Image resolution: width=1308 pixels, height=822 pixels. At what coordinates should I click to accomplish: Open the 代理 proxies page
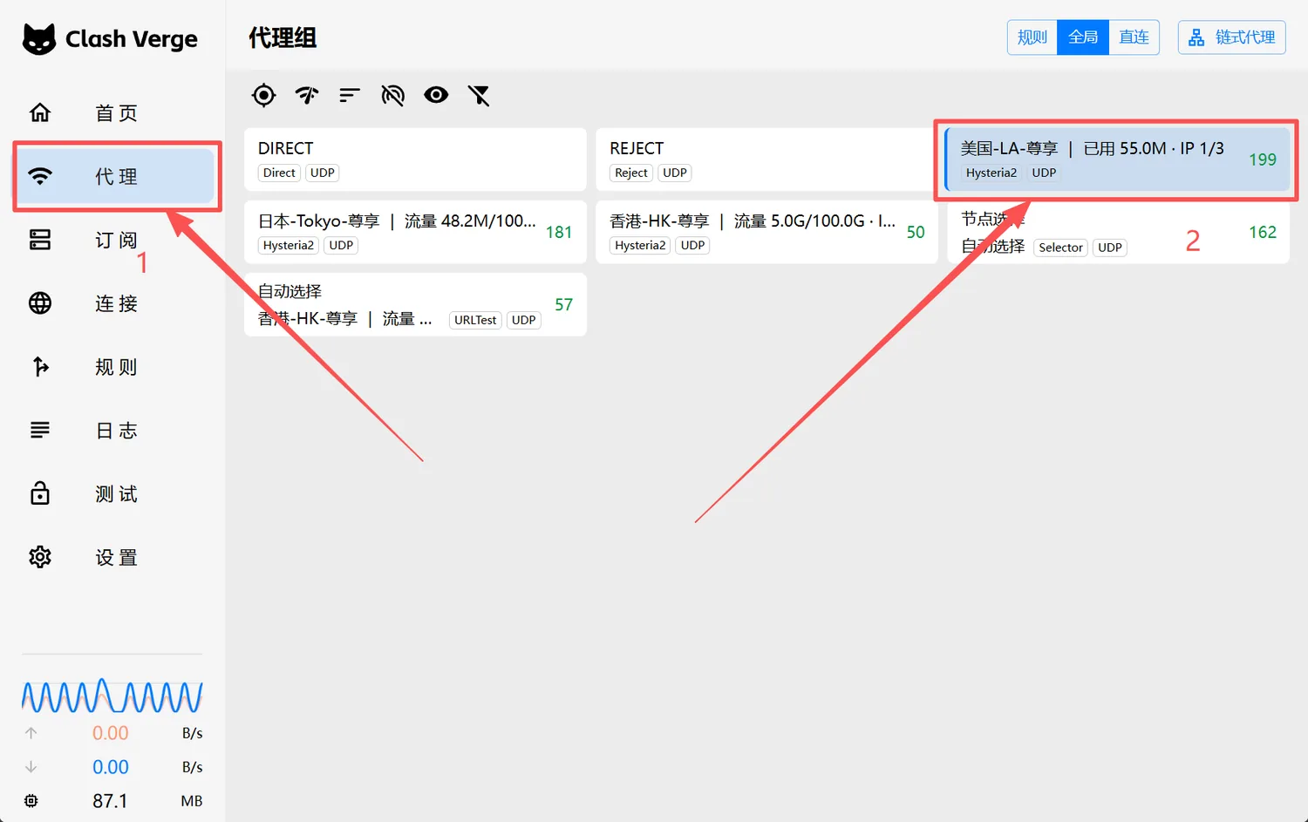(x=115, y=176)
